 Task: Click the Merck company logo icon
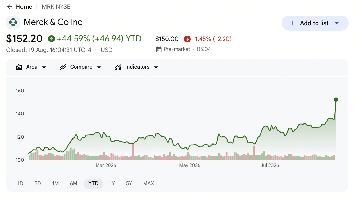tap(13, 22)
